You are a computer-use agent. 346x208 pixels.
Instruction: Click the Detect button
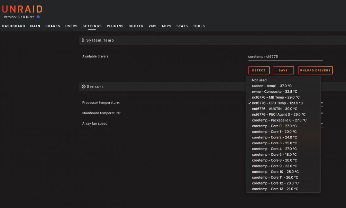(x=259, y=71)
